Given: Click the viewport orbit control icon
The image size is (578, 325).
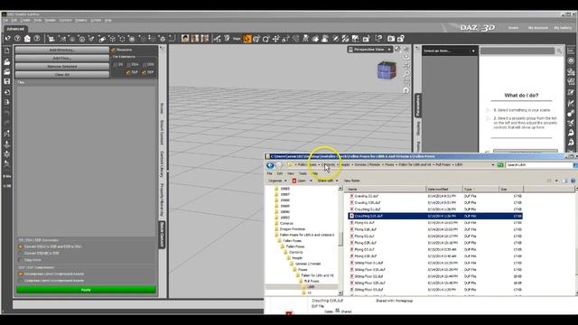Looking at the screenshot, I should (406, 57).
